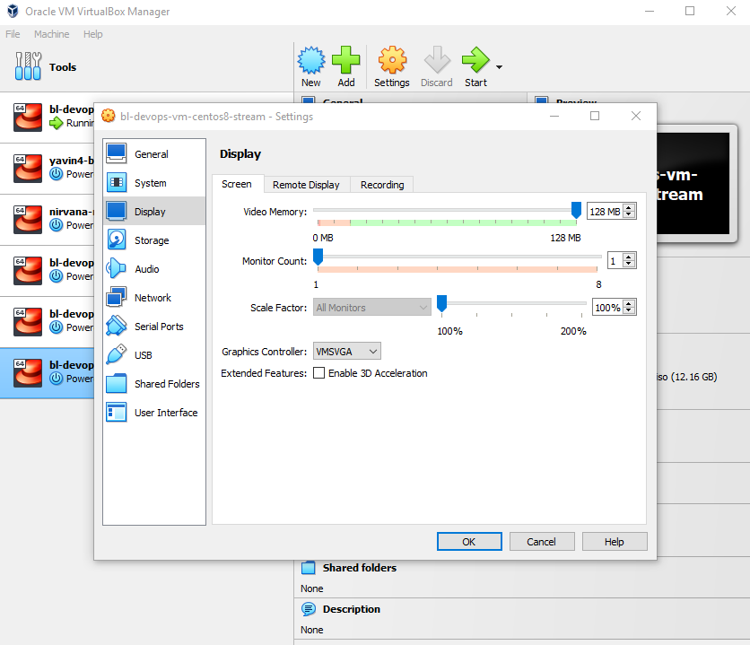Open the All Monitors scale dropdown
The image size is (750, 645).
pyautogui.click(x=372, y=308)
